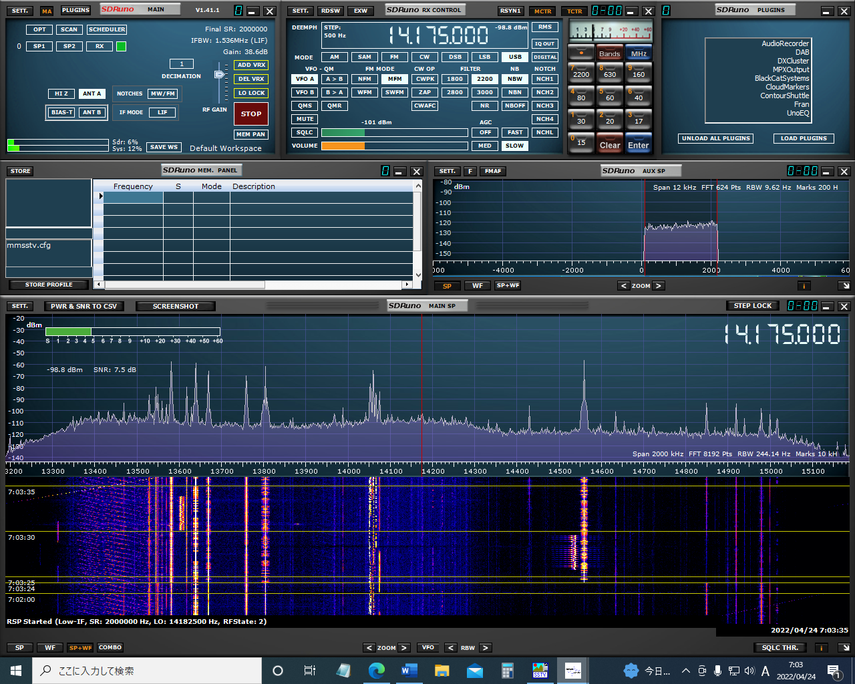
Task: Open the info icon in AUX SP window
Action: coord(804,286)
